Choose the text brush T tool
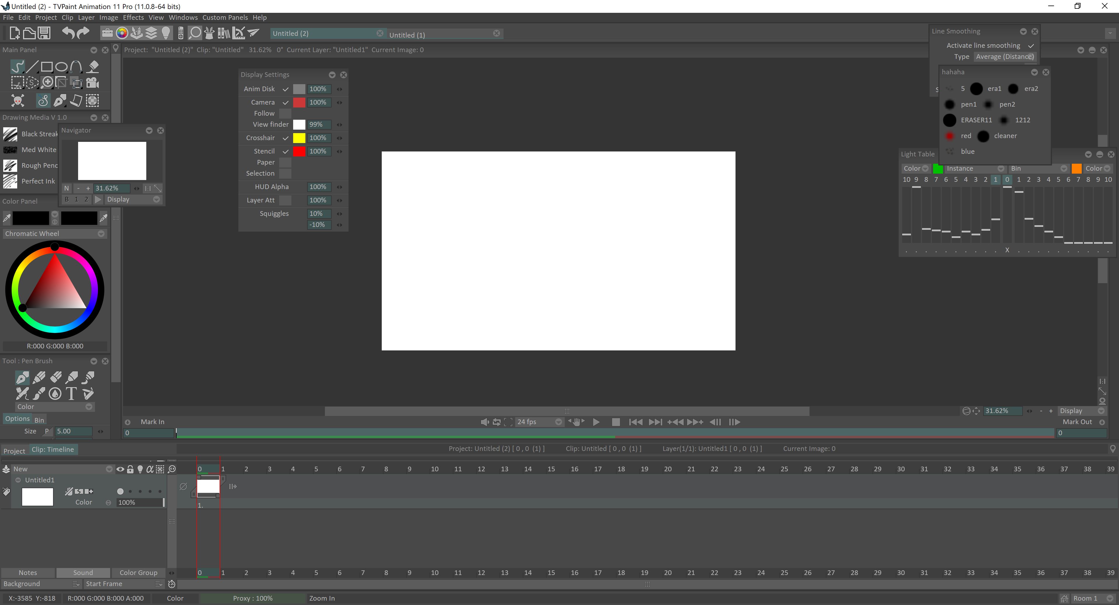1119x605 pixels. coord(72,394)
